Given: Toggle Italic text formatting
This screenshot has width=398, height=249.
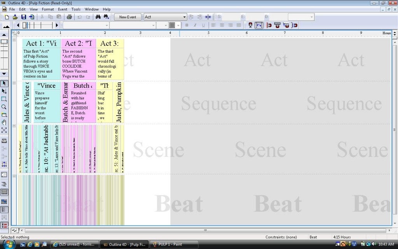Looking at the screenshot, I should pyautogui.click(x=195, y=25).
